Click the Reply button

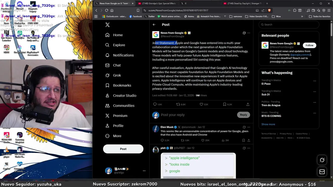pos(244,115)
